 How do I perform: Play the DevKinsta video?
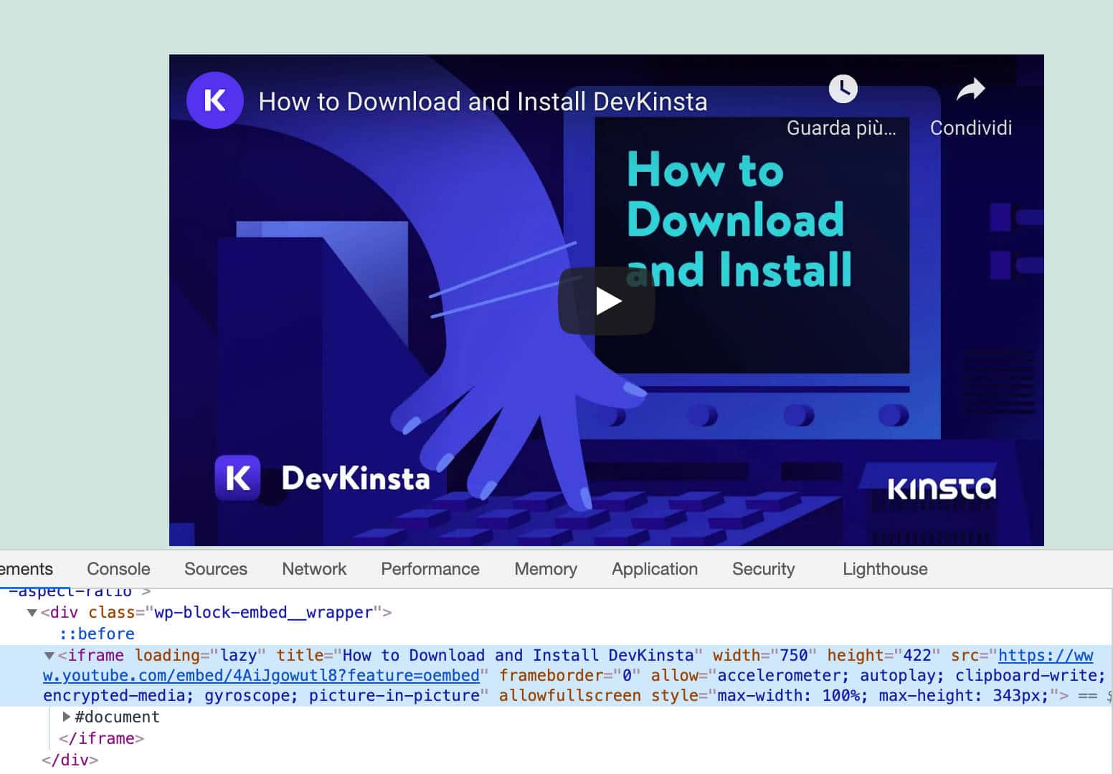pos(607,301)
